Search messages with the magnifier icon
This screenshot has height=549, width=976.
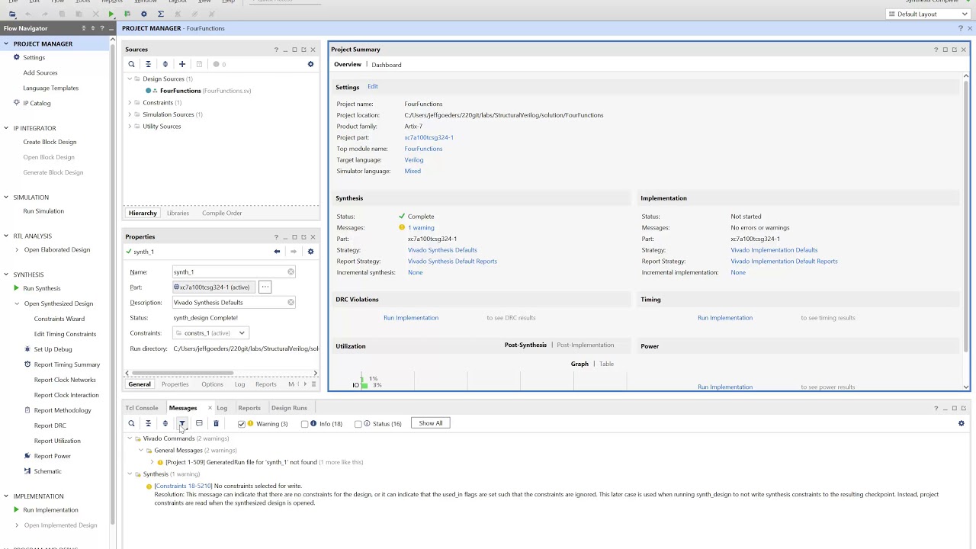pyautogui.click(x=131, y=423)
